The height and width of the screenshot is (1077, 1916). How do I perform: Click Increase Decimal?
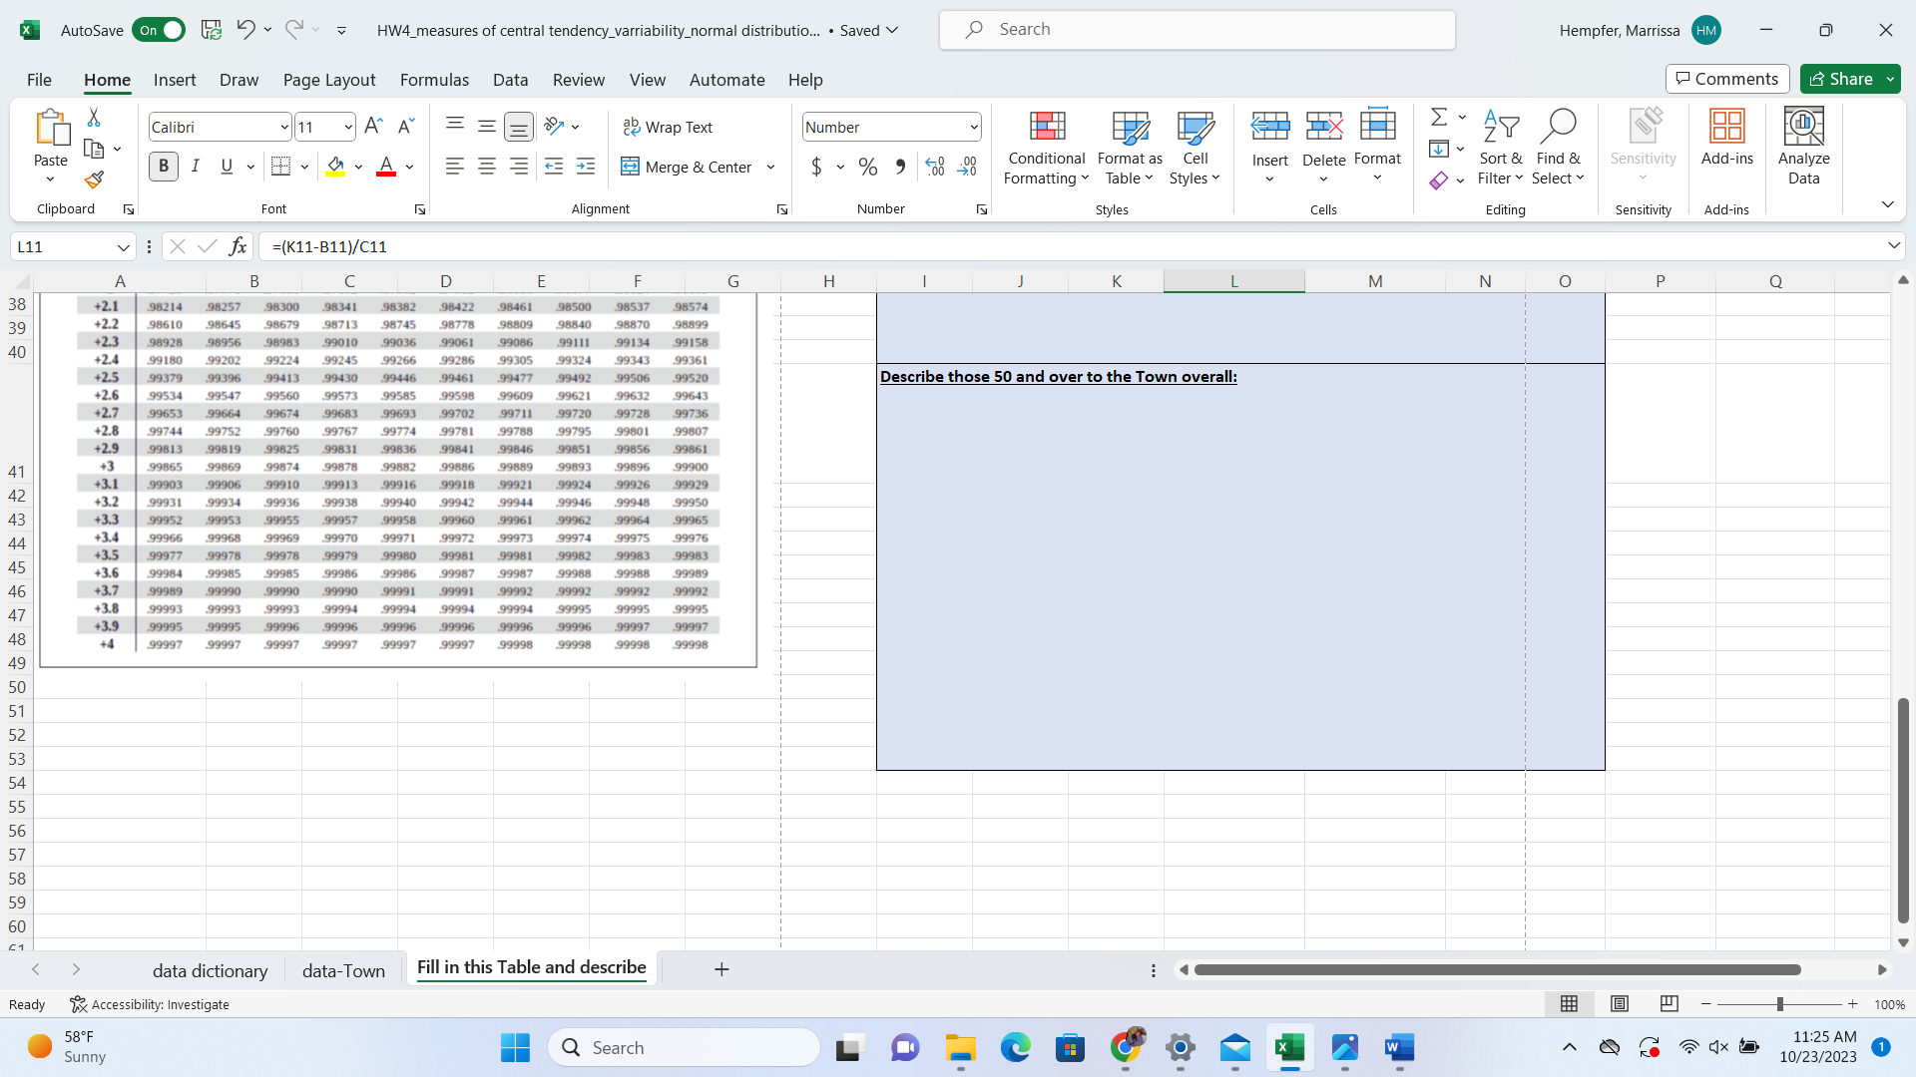[x=935, y=167]
